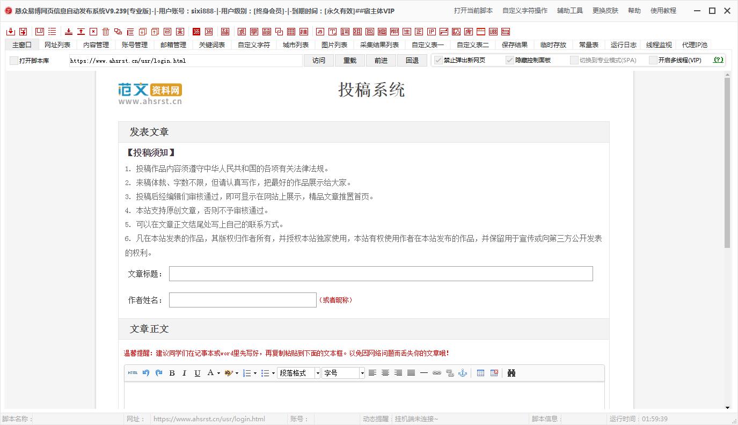Click the 范文资料网 site logo

click(x=150, y=93)
